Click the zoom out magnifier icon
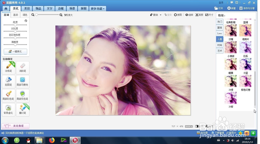Image resolution: width=260 pixels, height=144 pixels. [33, 15]
